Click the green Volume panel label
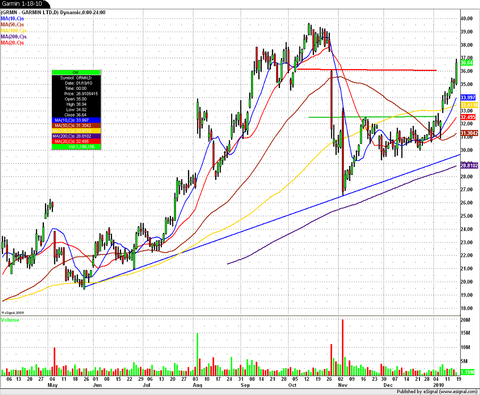Screen dimensions: 480x395 pos(10,320)
